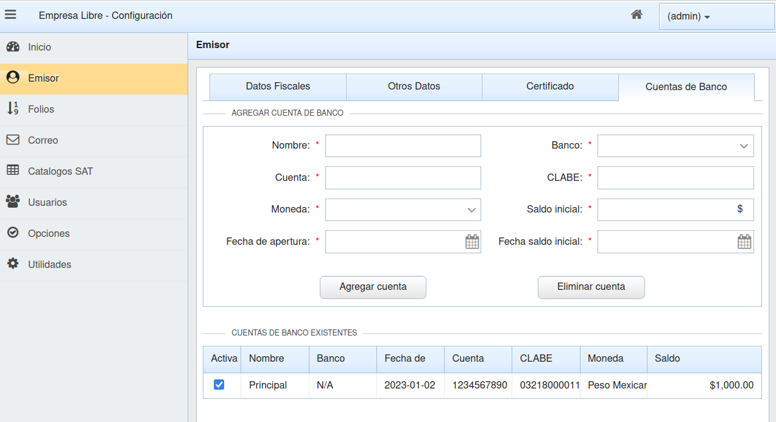Expand the Banco dropdown
Image resolution: width=776 pixels, height=422 pixels.
point(743,146)
